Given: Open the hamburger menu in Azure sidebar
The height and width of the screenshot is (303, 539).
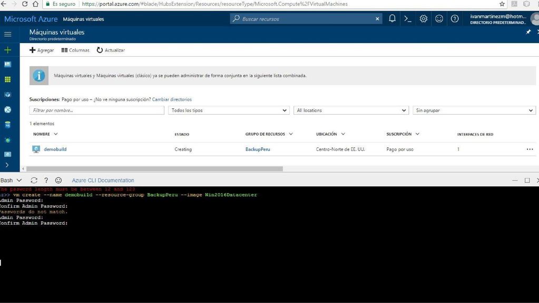Looking at the screenshot, I should tap(7, 34).
